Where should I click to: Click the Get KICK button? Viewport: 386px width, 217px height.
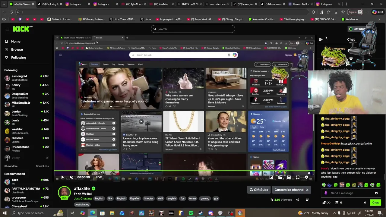[357, 29]
